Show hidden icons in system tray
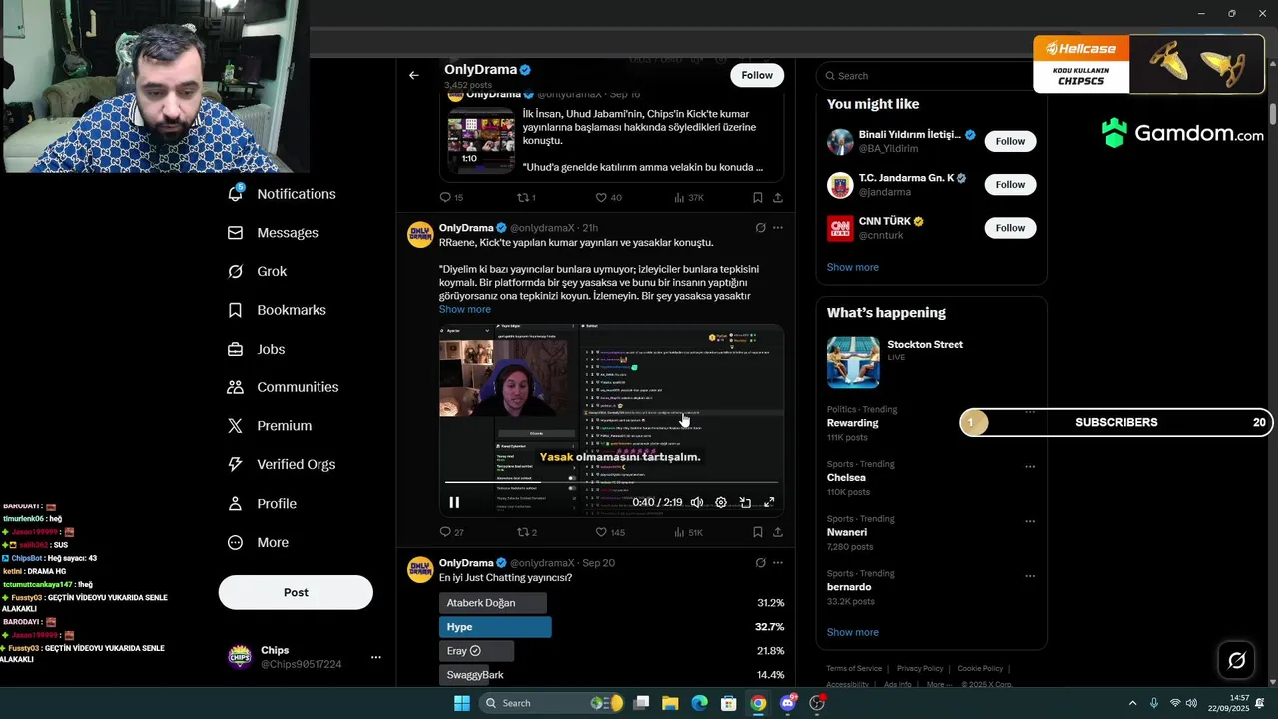1278x719 pixels. [x=1132, y=703]
